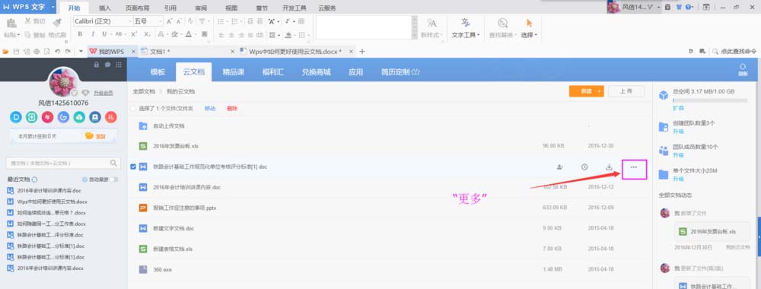This screenshot has width=761, height=289.
Task: Click the superscript X² button
Action: coord(134,34)
